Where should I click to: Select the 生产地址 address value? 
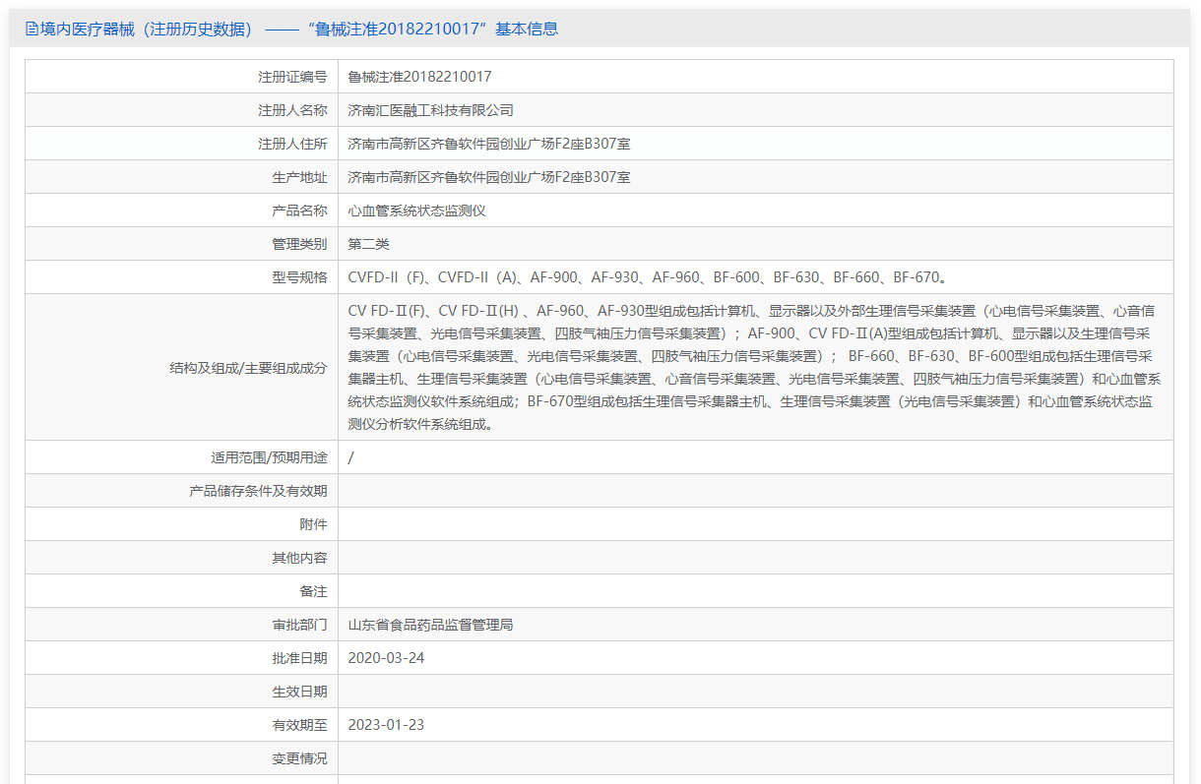point(489,177)
